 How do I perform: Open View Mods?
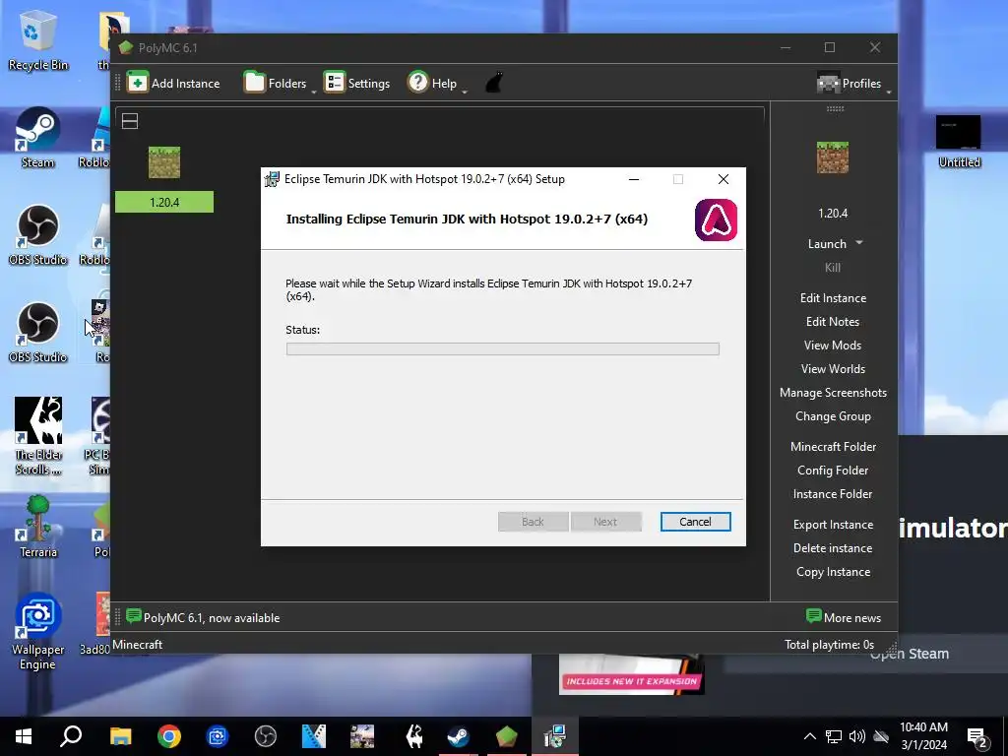coord(833,346)
